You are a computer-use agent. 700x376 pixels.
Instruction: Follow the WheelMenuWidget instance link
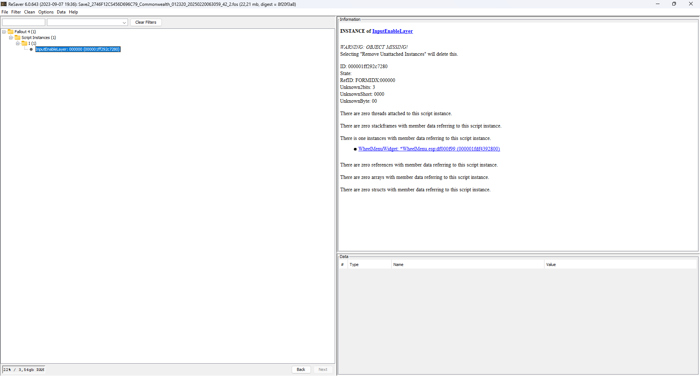tap(429, 149)
